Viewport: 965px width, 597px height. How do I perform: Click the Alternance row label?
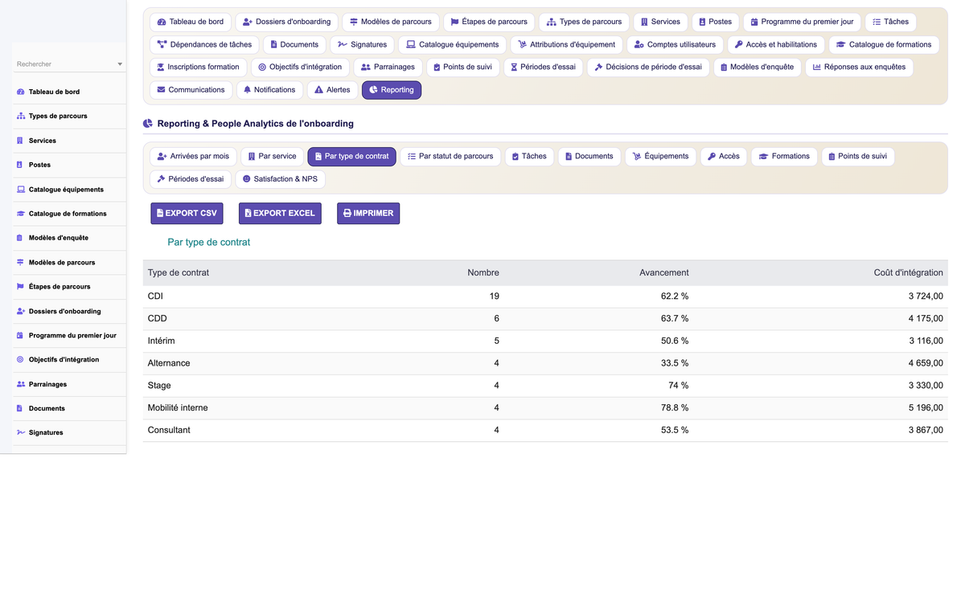[169, 363]
